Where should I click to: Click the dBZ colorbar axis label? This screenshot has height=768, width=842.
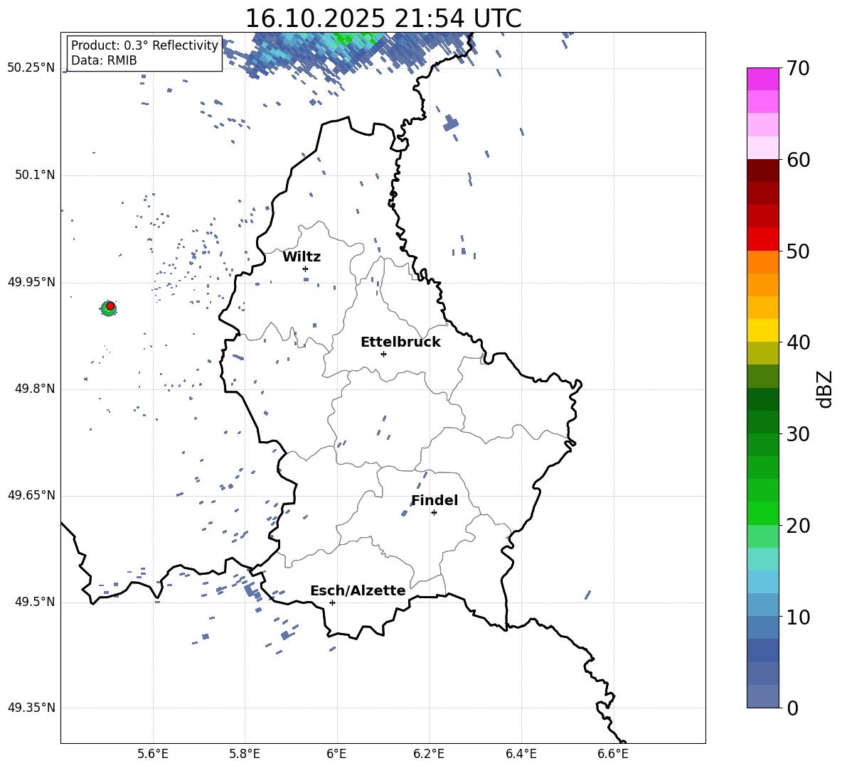point(826,389)
